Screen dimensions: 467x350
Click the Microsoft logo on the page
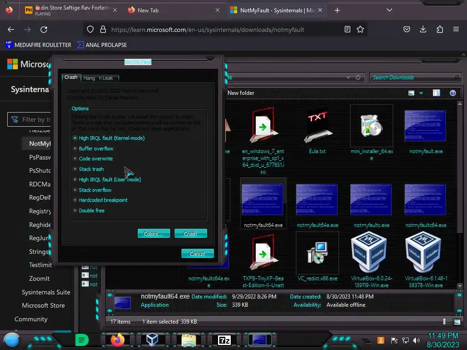[x=12, y=64]
